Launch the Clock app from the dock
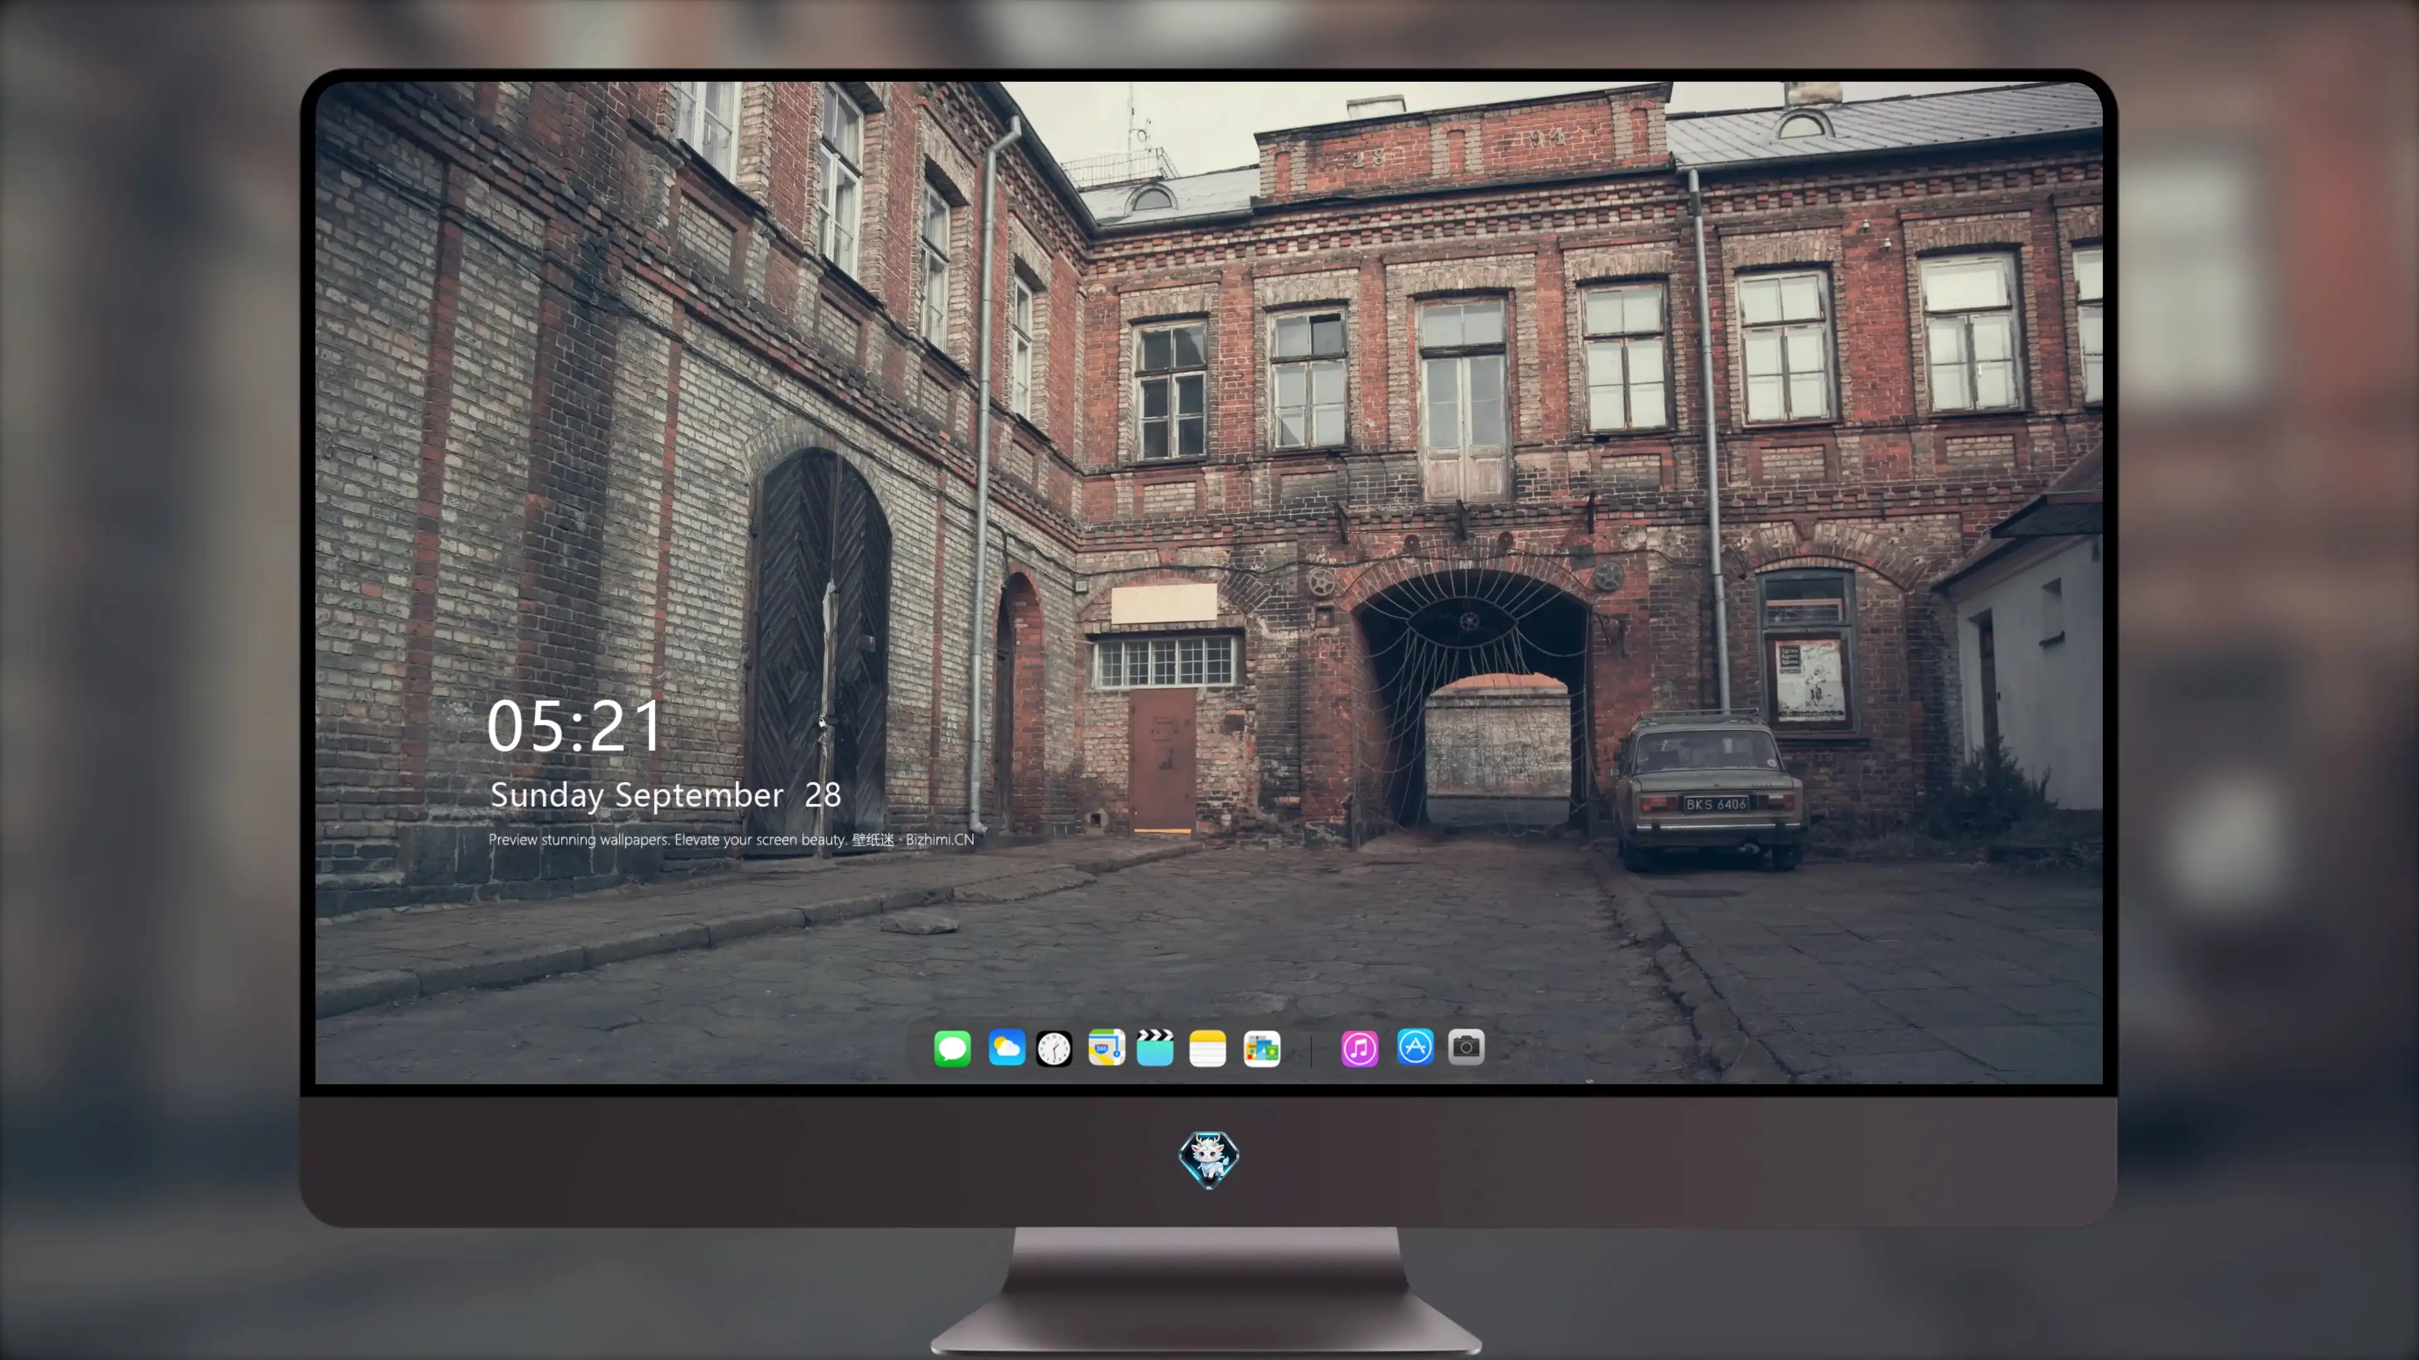 coord(1054,1048)
